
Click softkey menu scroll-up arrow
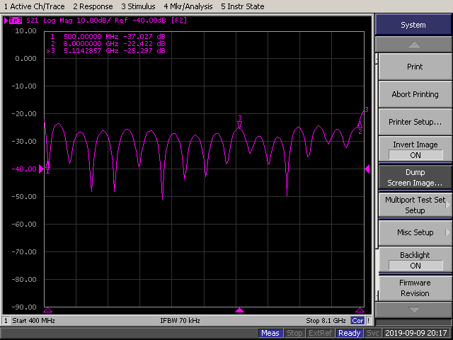pos(413,45)
